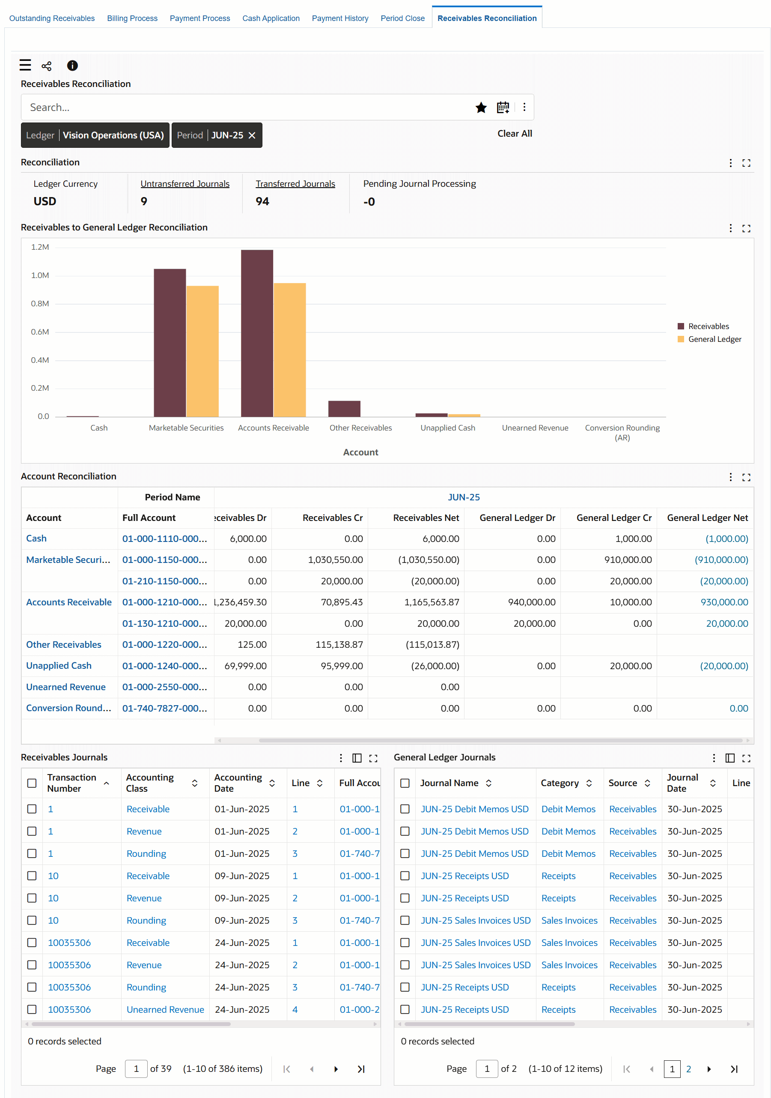Go to next page of General Ledger Journals
The height and width of the screenshot is (1098, 771).
[x=709, y=1069]
